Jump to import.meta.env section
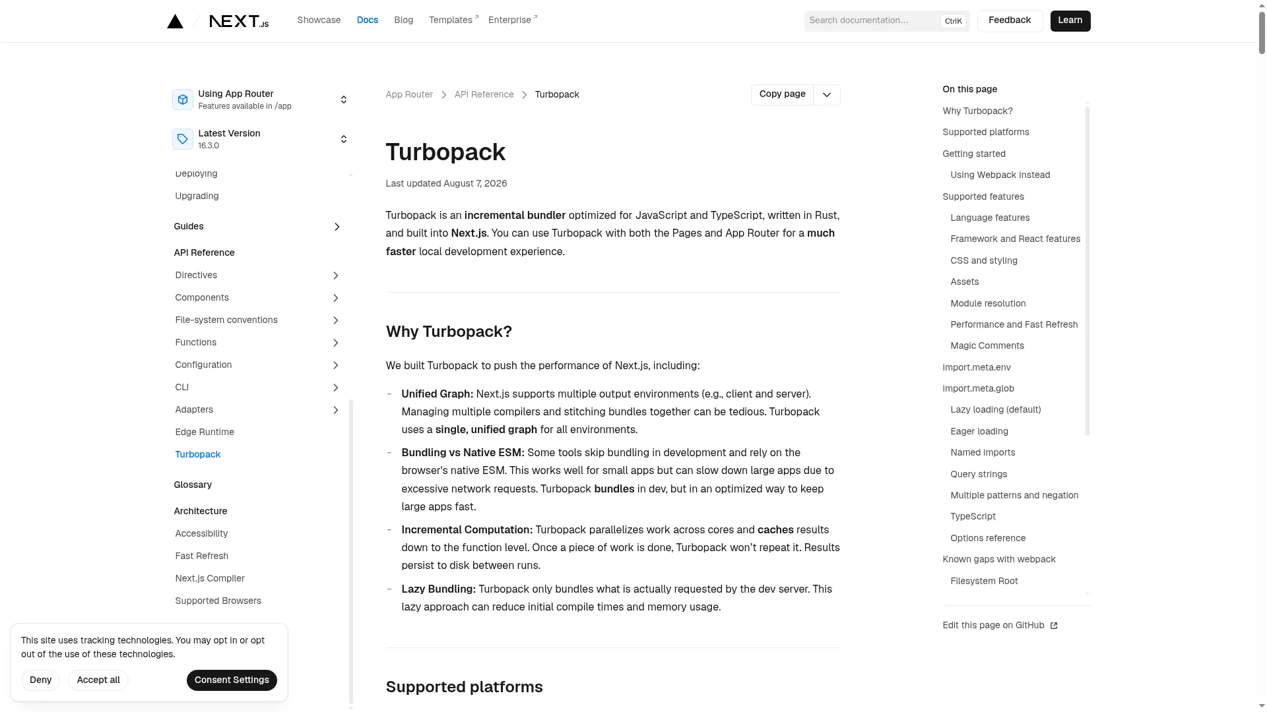Screen dimensions: 1267x712 click(977, 368)
